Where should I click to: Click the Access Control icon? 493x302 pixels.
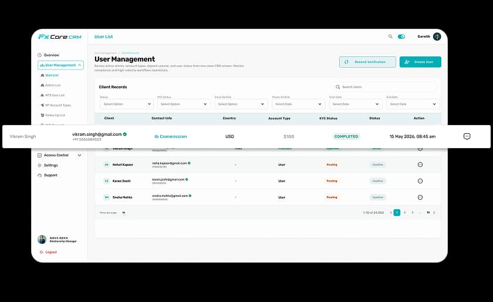tap(40, 155)
